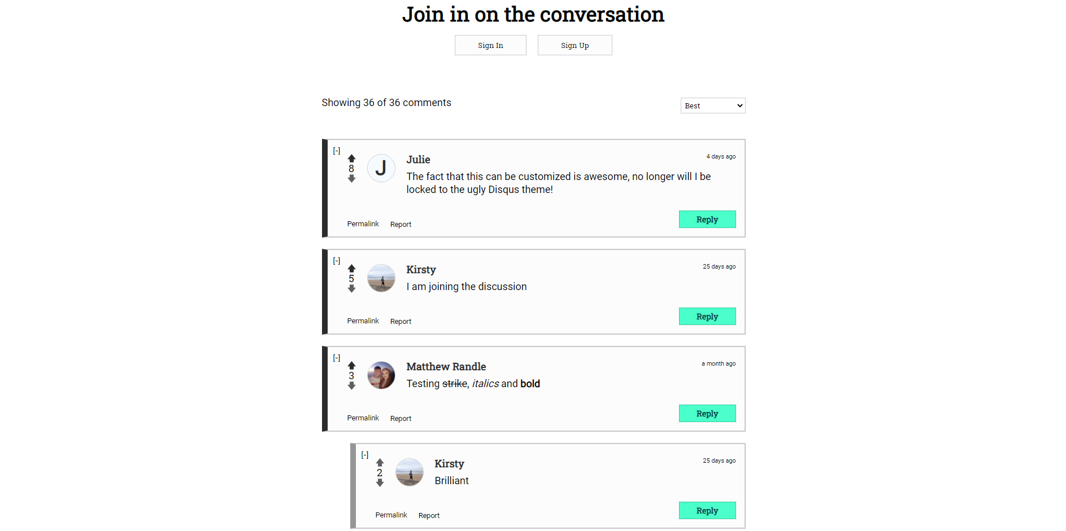Screen dimensions: 1066x531
Task: Collapse Kirsty's Brilliant reply
Action: [365, 455]
